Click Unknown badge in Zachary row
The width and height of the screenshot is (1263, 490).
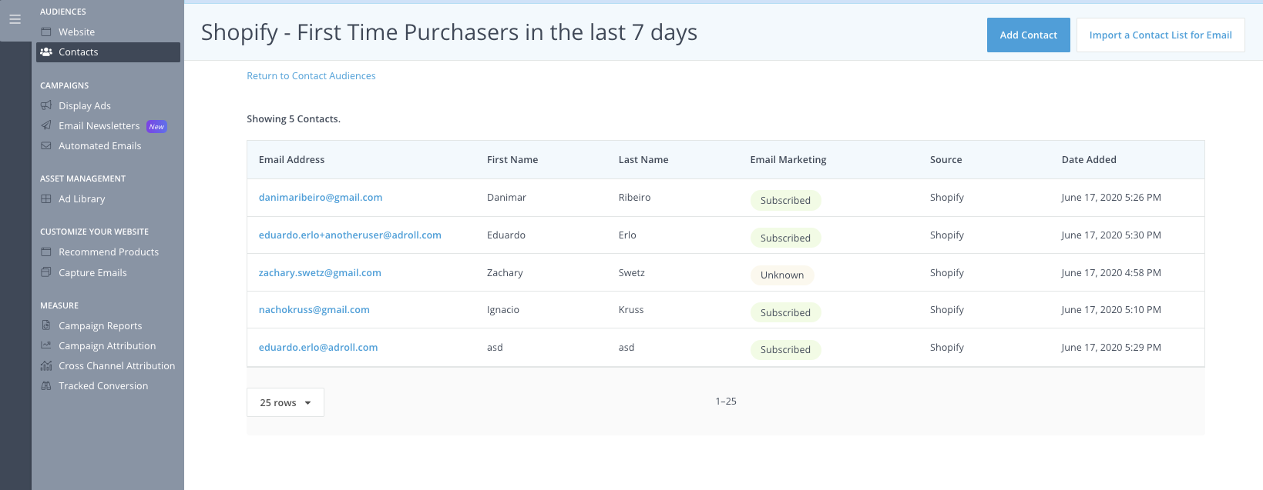(x=782, y=275)
